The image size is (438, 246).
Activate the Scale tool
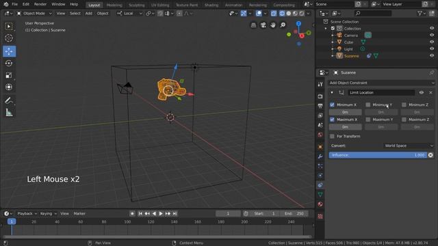[9, 75]
